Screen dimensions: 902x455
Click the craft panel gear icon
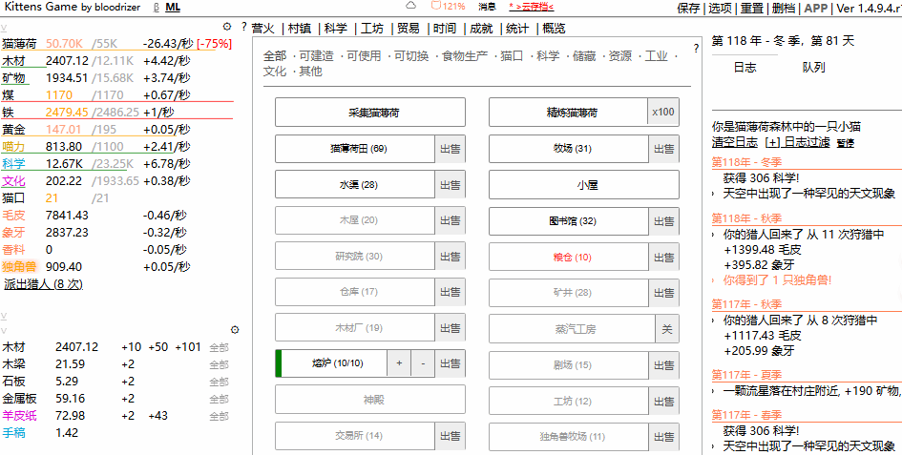[x=235, y=330]
